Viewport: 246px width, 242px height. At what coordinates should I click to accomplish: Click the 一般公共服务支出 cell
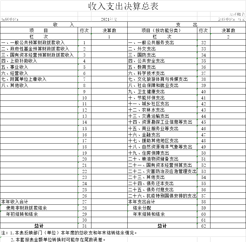click(151, 43)
